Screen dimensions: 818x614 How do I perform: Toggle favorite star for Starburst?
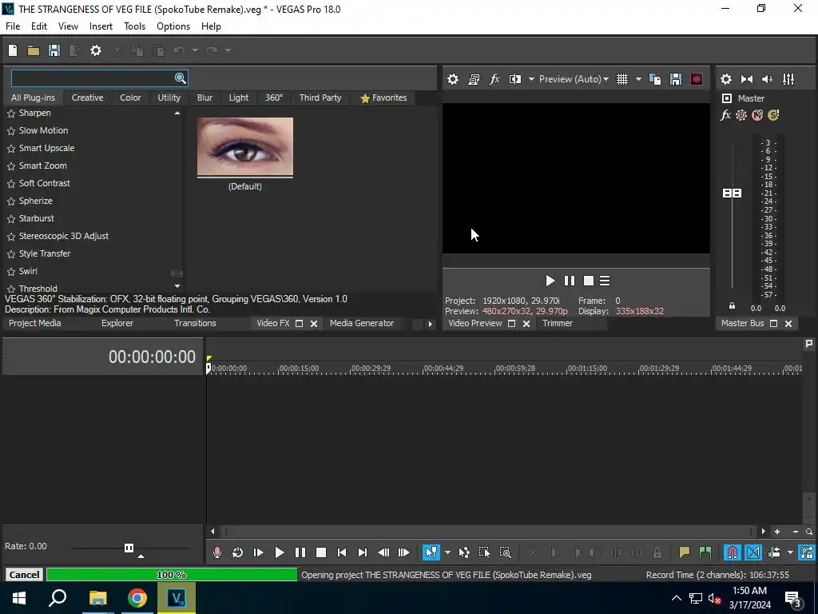tap(11, 219)
